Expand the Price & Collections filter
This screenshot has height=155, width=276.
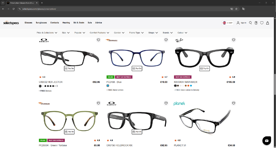(x=47, y=33)
